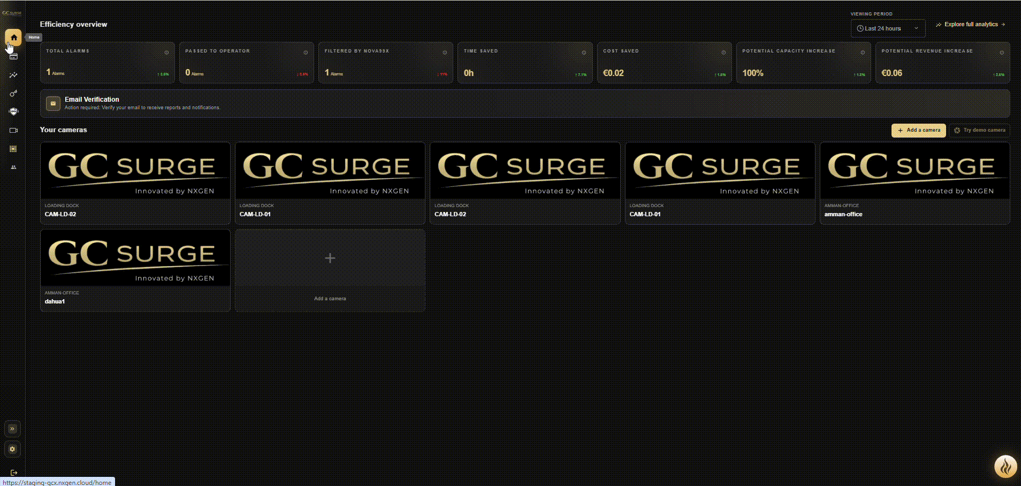Click the Viewing Period label
Viewport: 1021px width, 486px height.
[872, 14]
